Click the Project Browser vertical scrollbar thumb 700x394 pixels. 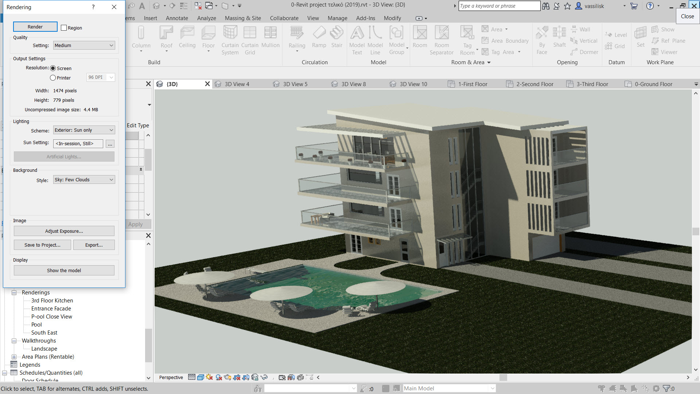148,345
